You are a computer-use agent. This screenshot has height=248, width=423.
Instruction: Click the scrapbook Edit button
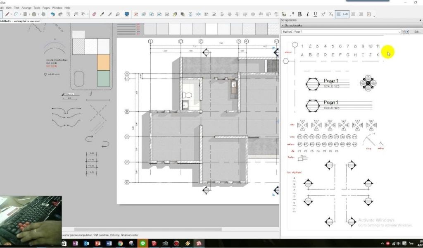(x=416, y=31)
